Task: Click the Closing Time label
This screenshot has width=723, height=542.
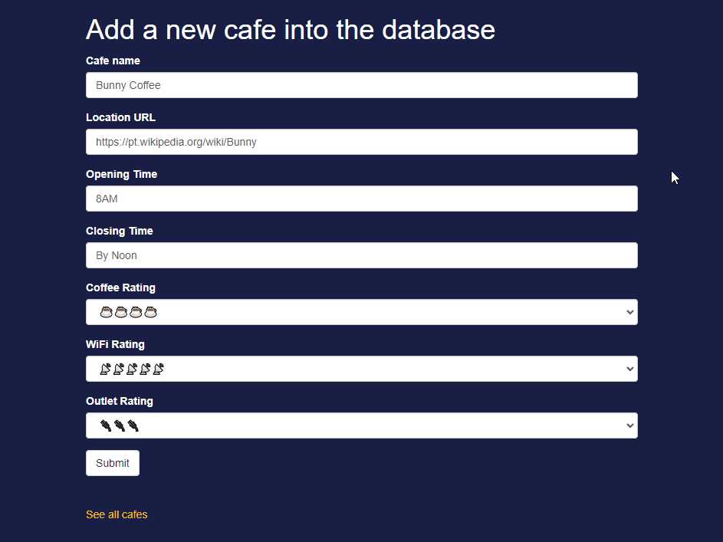Action: pyautogui.click(x=120, y=231)
